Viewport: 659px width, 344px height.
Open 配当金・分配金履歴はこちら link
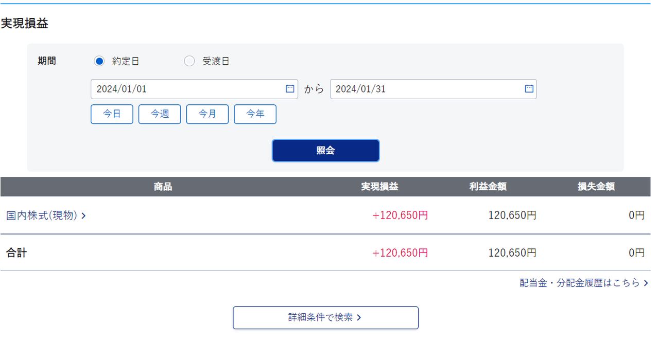tap(580, 283)
